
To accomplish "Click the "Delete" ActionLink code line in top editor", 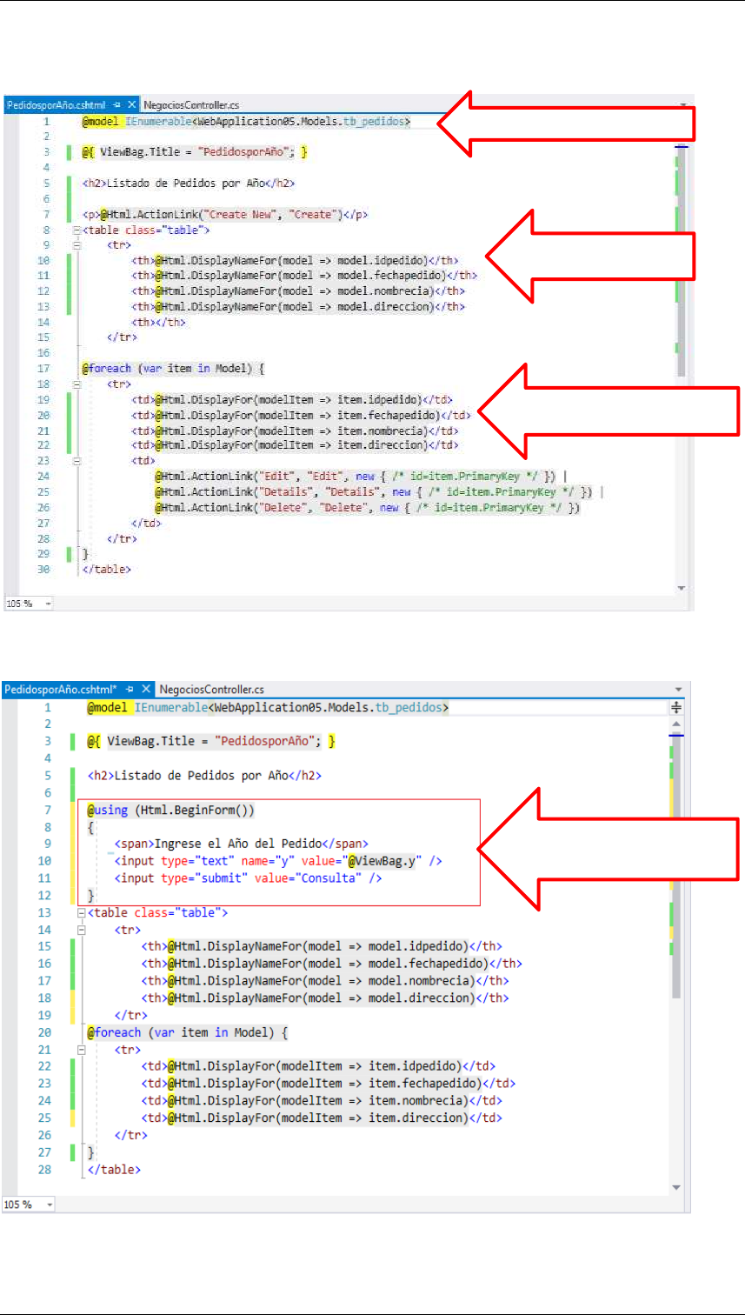I will [x=367, y=508].
